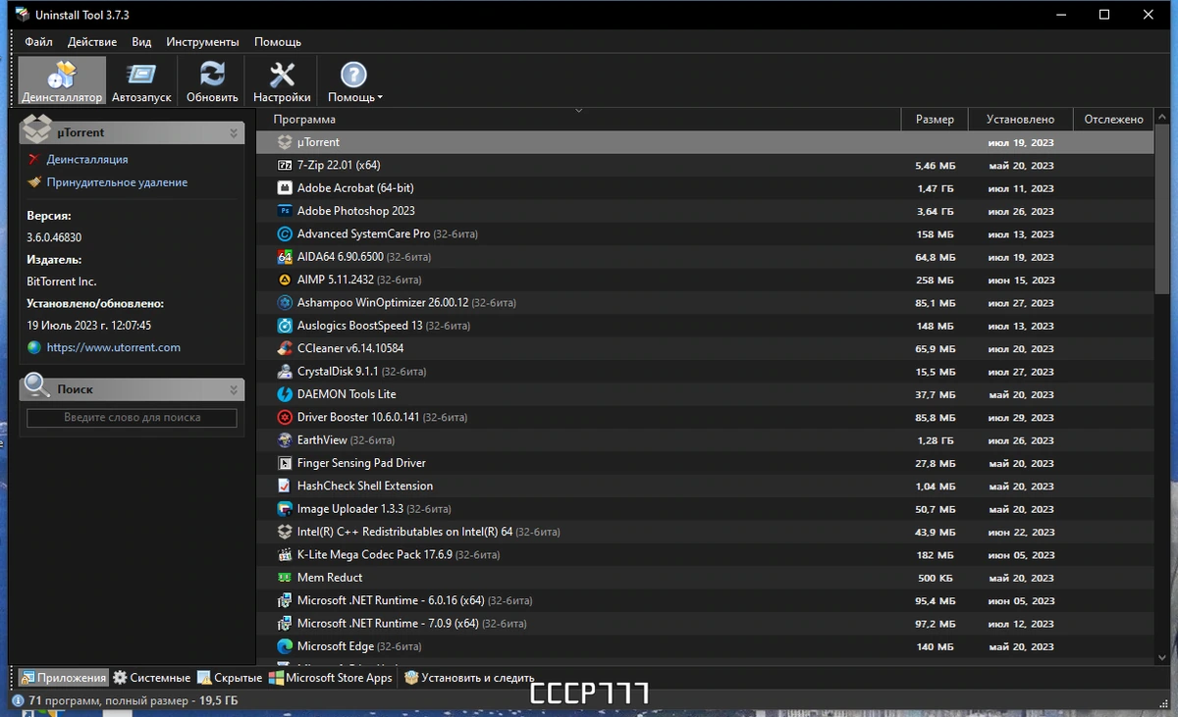Click Принудительное удаление link
Viewport: 1178px width, 717px height.
117,182
